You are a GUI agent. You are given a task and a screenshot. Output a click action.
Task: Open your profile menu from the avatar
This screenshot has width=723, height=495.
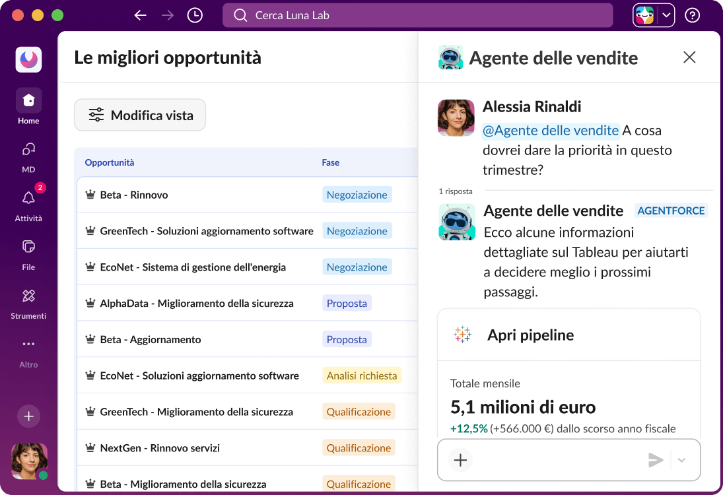point(28,460)
